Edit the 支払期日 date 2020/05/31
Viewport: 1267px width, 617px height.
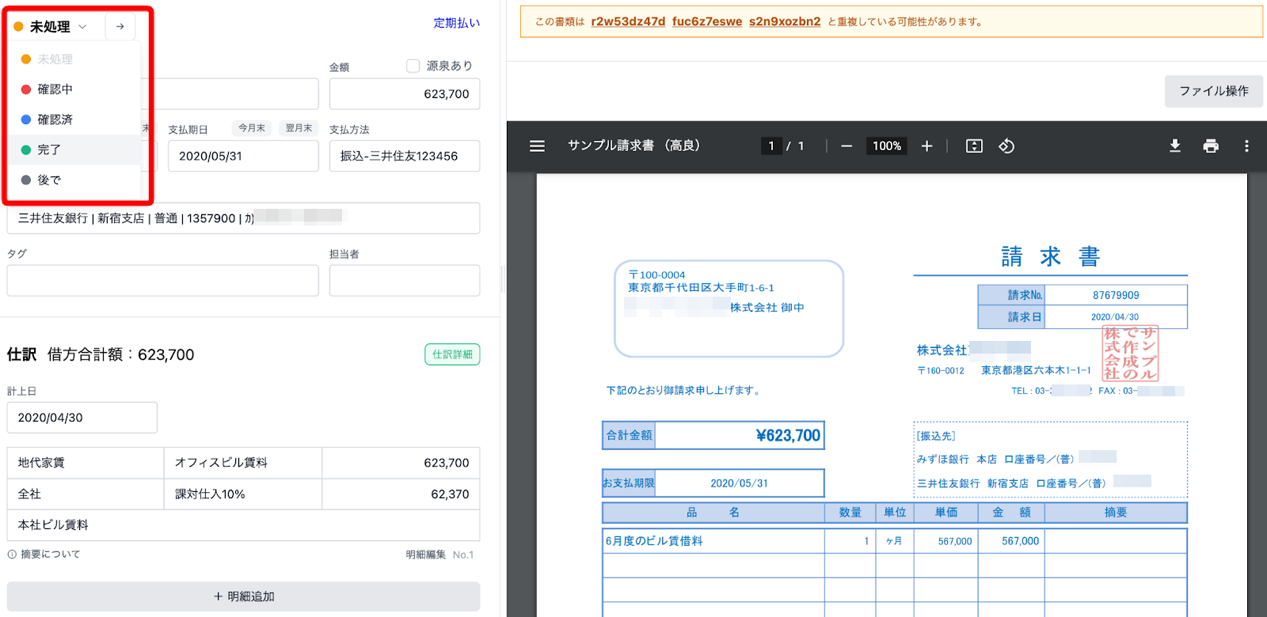[x=243, y=156]
